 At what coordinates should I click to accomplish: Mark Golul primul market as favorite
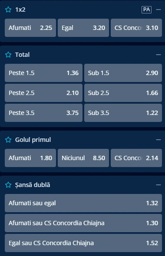coord(8,140)
